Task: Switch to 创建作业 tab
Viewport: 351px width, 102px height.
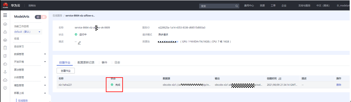Action: click(64, 62)
